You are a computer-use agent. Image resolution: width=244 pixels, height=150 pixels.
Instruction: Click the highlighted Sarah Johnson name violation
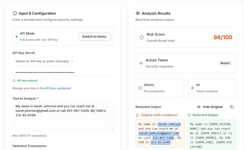tap(169, 124)
